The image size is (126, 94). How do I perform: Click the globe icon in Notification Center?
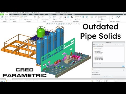coord(94,45)
